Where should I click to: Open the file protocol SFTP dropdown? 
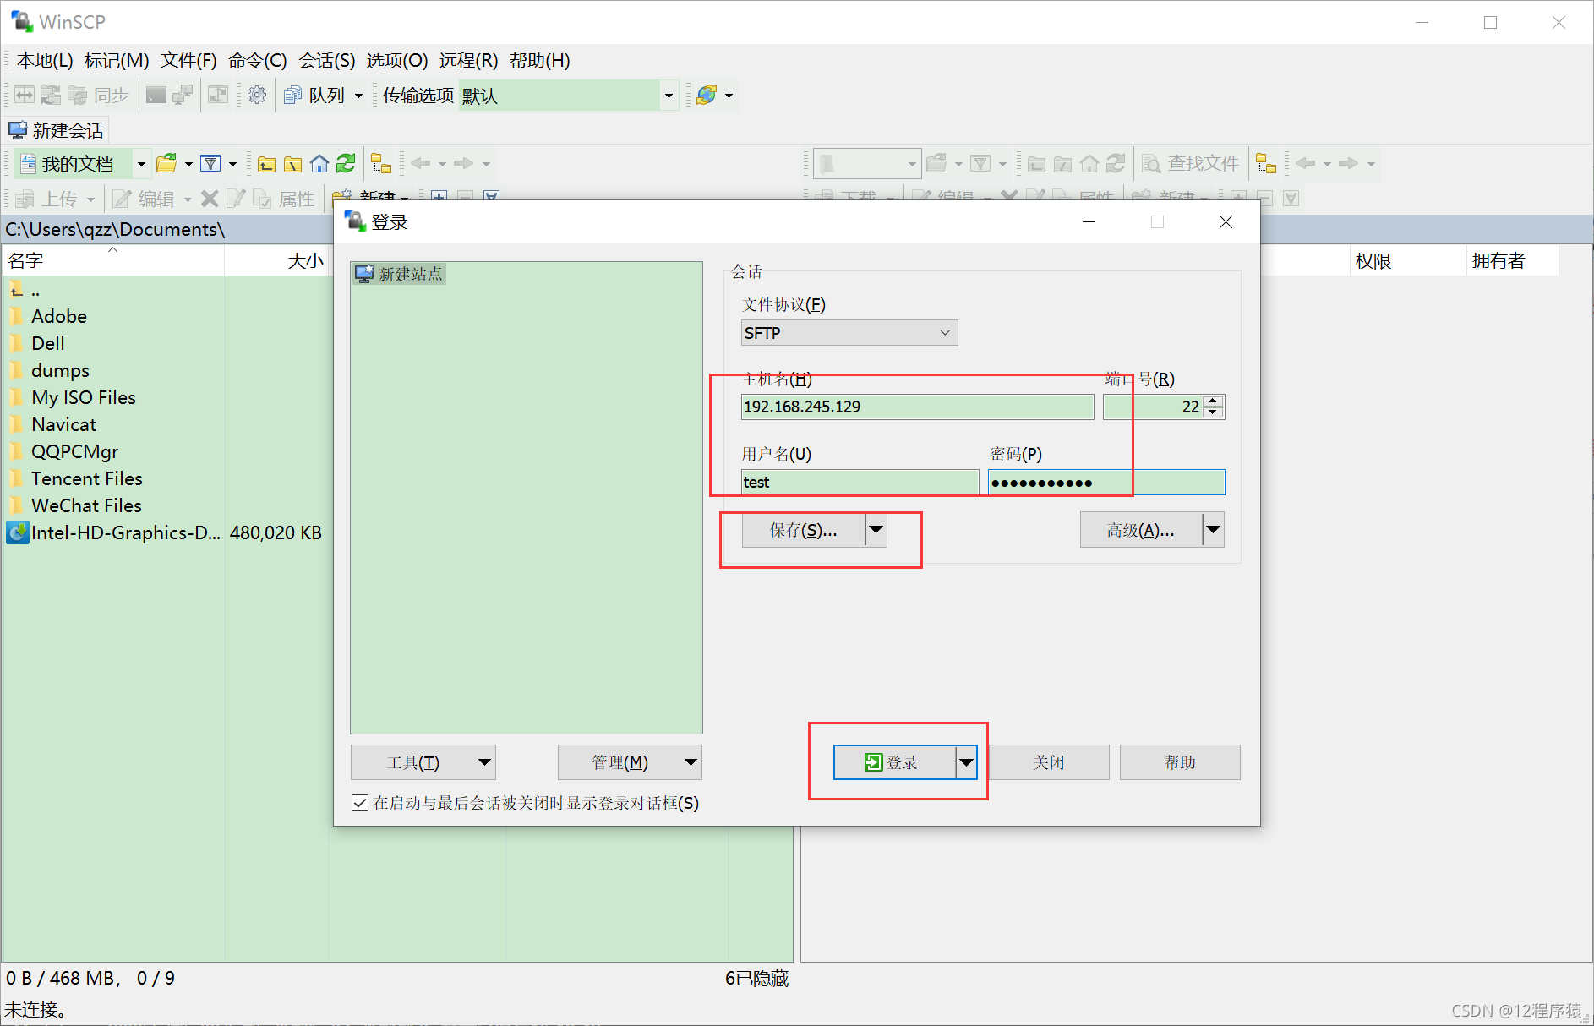click(x=849, y=333)
